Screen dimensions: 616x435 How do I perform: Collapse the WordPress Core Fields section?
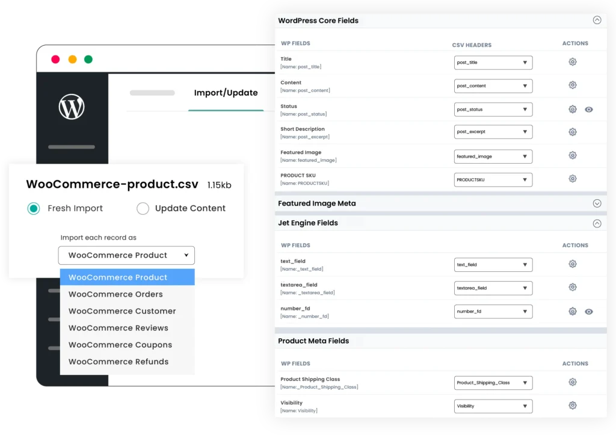coord(597,20)
